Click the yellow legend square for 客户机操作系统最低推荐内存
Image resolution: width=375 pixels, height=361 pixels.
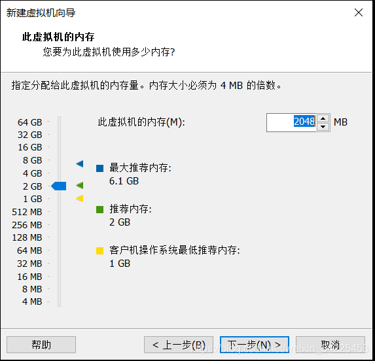pos(99,250)
